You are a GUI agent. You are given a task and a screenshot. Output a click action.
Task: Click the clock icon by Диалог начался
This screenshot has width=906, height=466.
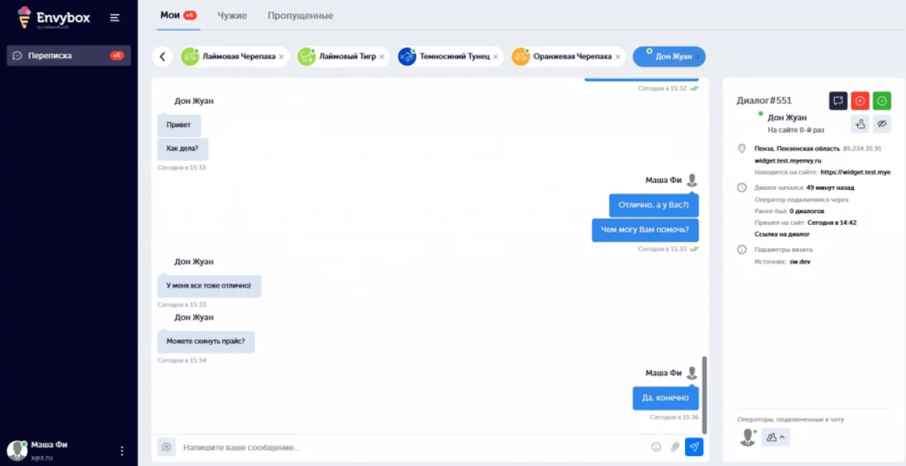pyautogui.click(x=742, y=188)
